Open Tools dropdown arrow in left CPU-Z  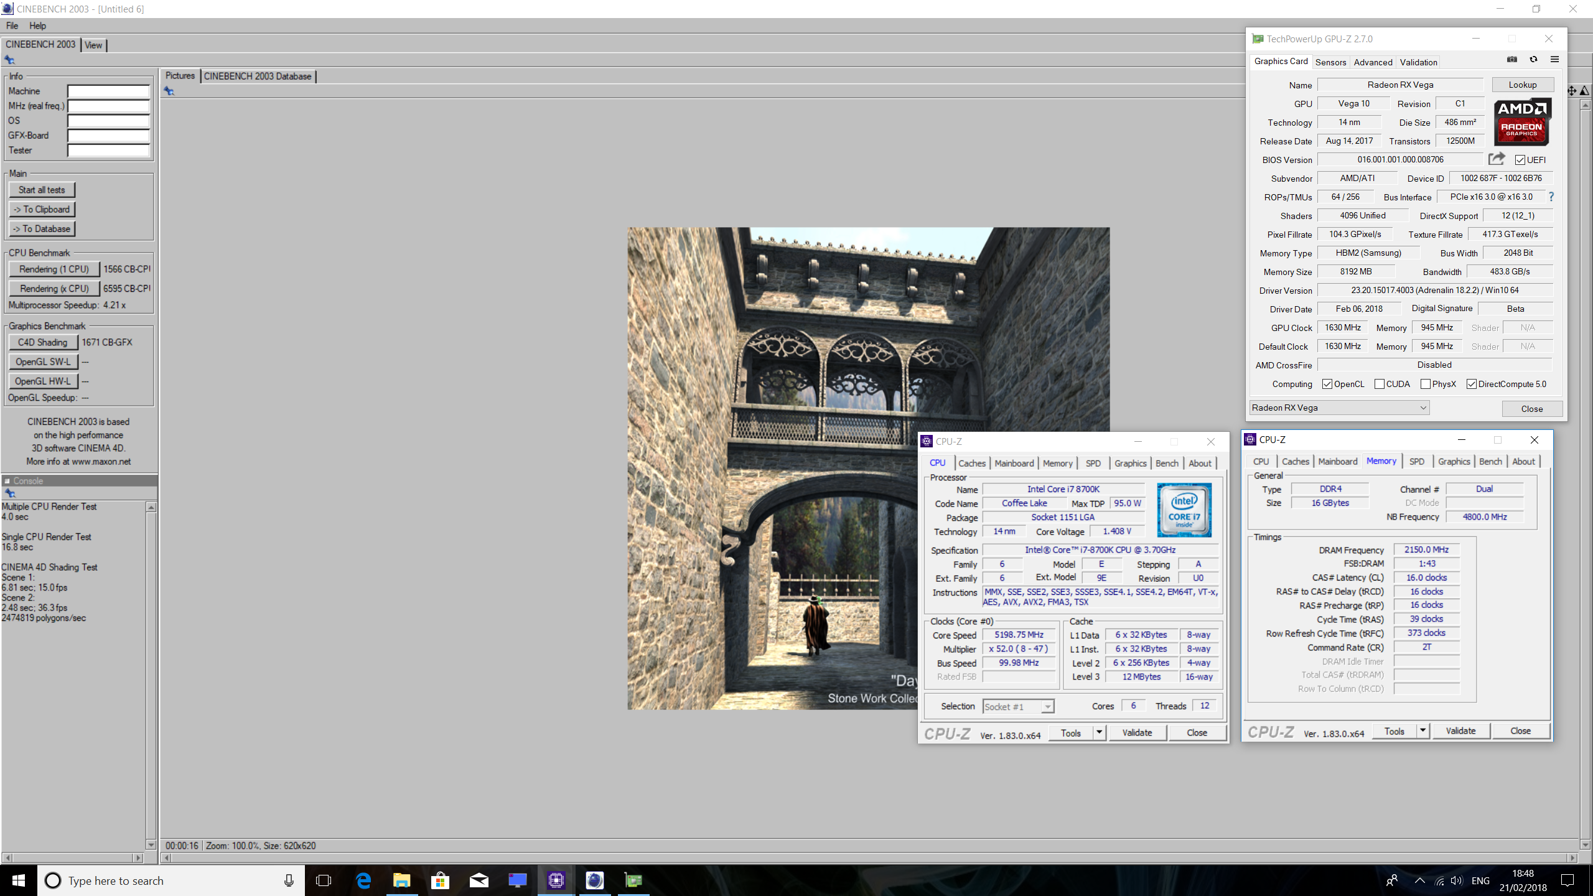pyautogui.click(x=1100, y=732)
